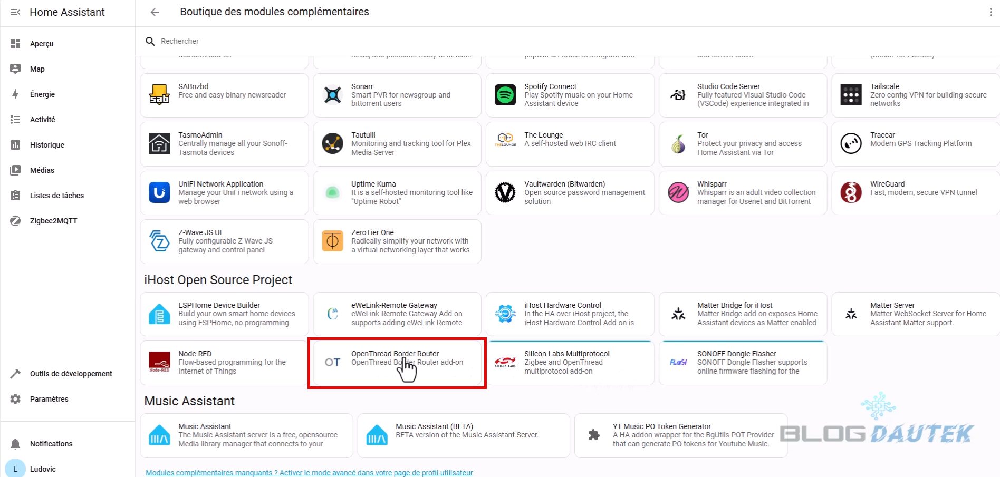Click the Modules complémentaires manquants link
This screenshot has width=1000, height=477.
click(309, 473)
